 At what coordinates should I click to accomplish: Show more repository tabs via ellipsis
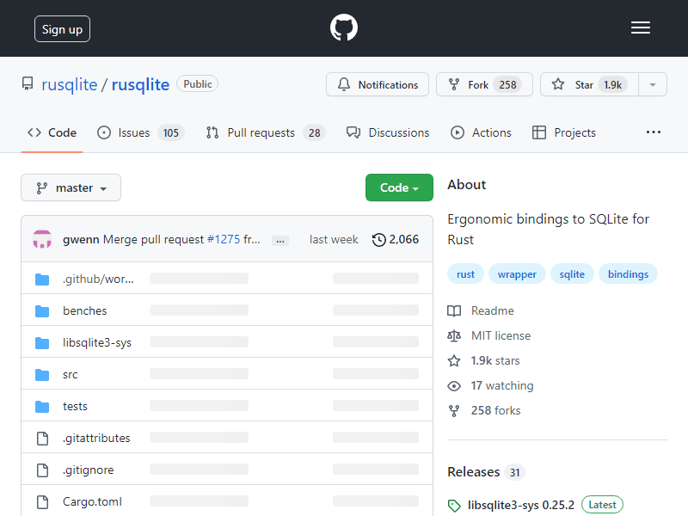(654, 132)
